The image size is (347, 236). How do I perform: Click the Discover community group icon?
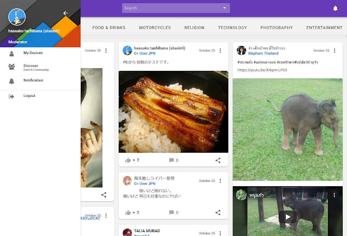pyautogui.click(x=11, y=67)
